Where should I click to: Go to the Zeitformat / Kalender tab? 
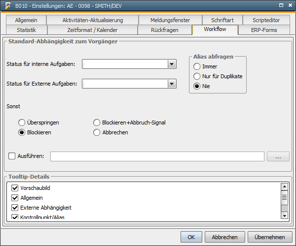pyautogui.click(x=93, y=30)
